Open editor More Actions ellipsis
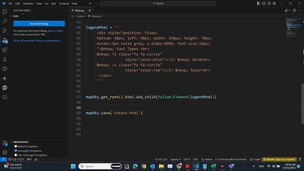This screenshot has height=171, width=304. click(300, 10)
